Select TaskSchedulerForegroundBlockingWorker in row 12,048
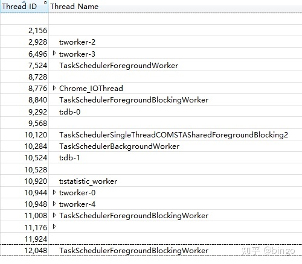The height and width of the screenshot is (264, 302). coord(133,251)
